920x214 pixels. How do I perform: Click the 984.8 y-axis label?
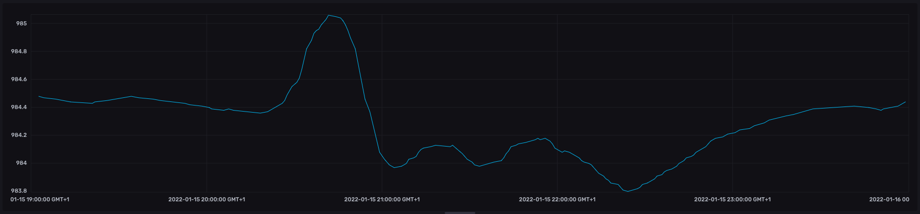point(19,52)
